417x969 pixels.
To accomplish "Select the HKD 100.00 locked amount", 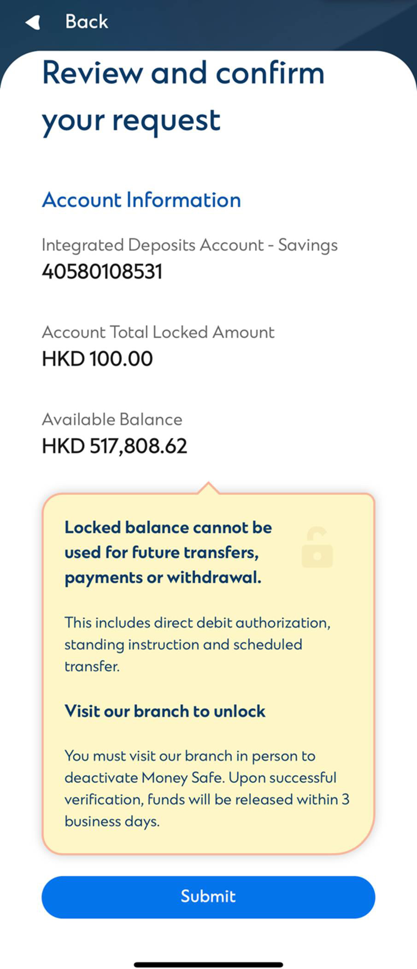I will point(97,359).
